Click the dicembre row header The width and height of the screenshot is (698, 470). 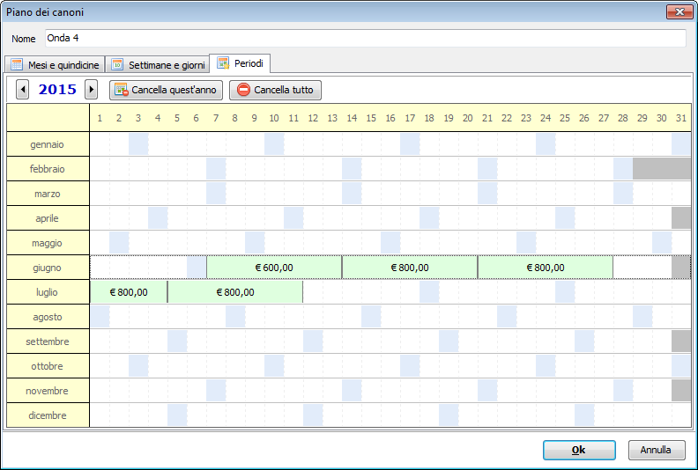pos(48,415)
